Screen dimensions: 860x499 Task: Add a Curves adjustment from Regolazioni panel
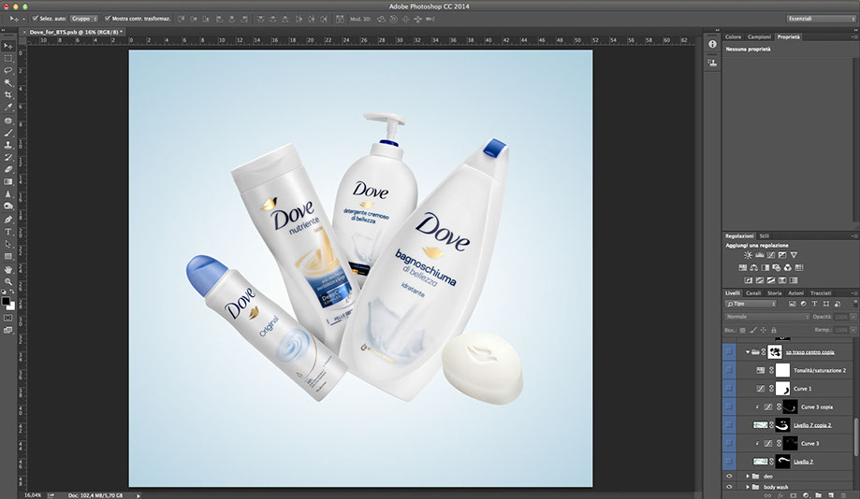(x=770, y=255)
